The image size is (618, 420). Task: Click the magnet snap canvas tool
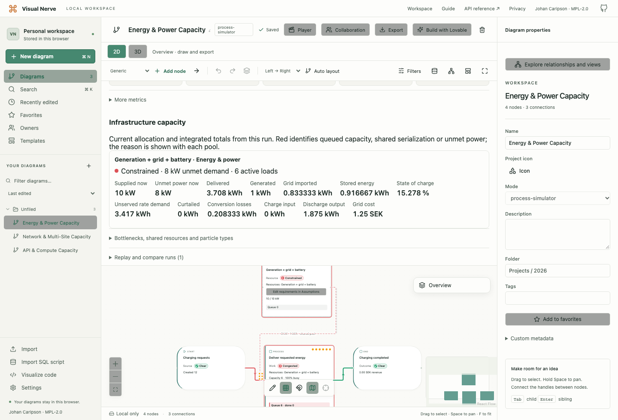click(299, 388)
